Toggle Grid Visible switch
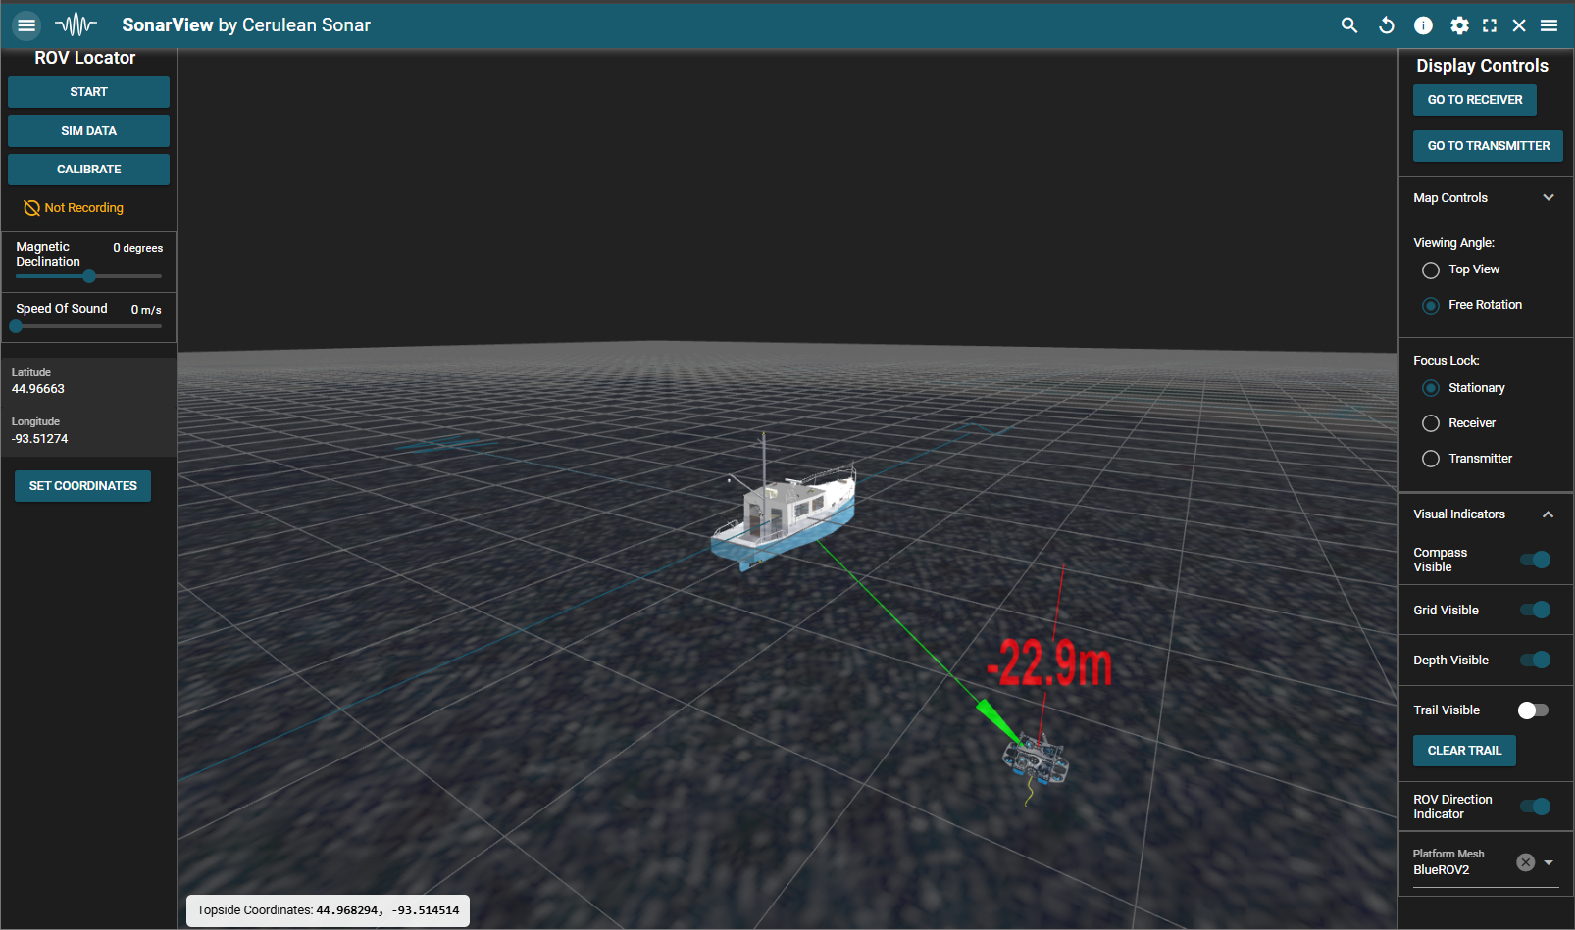The height and width of the screenshot is (930, 1575). [x=1535, y=610]
